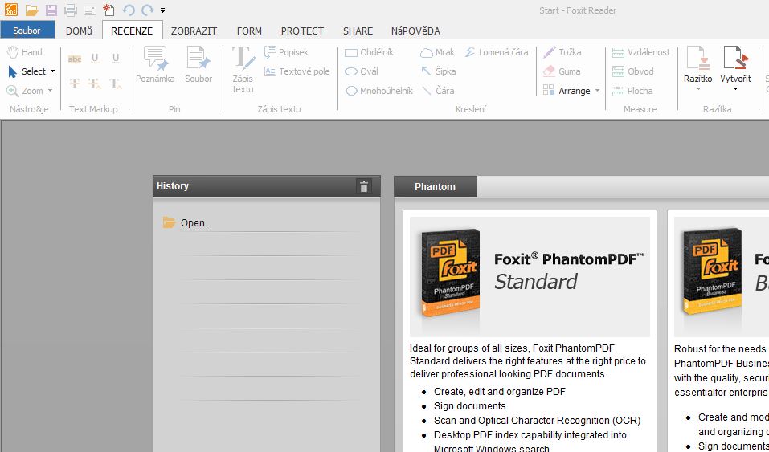Click the Email envelope icon in quick access toolbar
This screenshot has width=769, height=452.
tap(89, 10)
